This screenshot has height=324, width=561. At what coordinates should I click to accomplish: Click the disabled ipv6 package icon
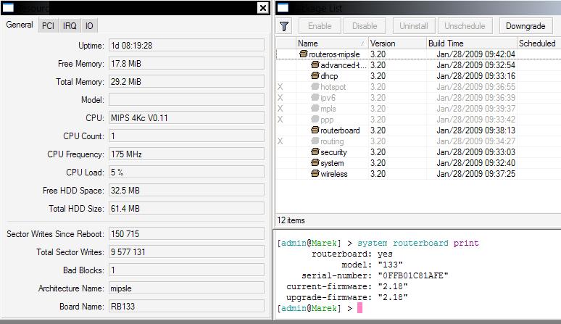point(315,97)
